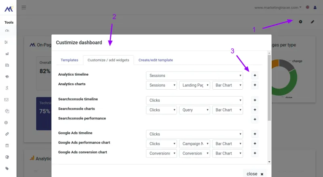
Task: Open Searchconsole timeline Clicks dropdown
Action: [195, 100]
